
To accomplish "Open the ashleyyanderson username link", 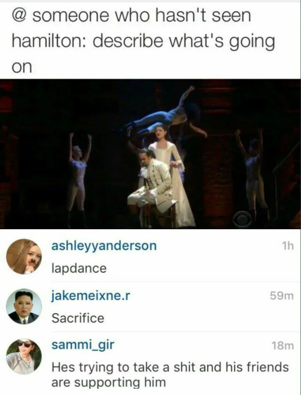I will [x=104, y=246].
